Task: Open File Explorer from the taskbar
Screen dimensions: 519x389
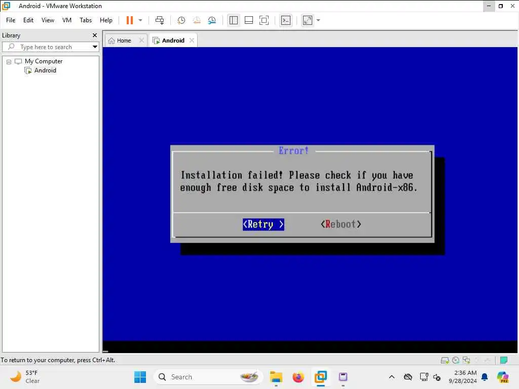Action: 276,377
